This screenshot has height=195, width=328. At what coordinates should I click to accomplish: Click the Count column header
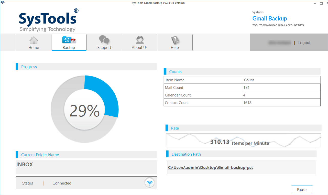pyautogui.click(x=249, y=80)
